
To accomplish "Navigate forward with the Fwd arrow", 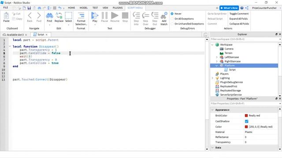I will pyautogui.click(x=39, y=16).
